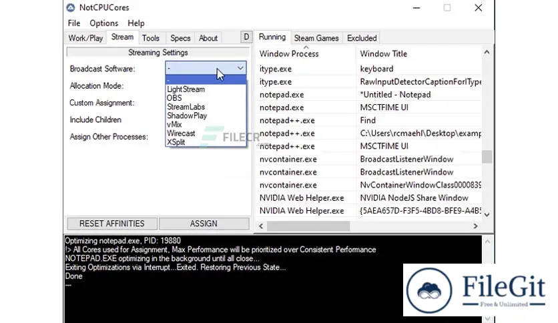The width and height of the screenshot is (558, 323).
Task: Select the notepad.exe MSCTFIME UI row
Action: click(x=369, y=107)
